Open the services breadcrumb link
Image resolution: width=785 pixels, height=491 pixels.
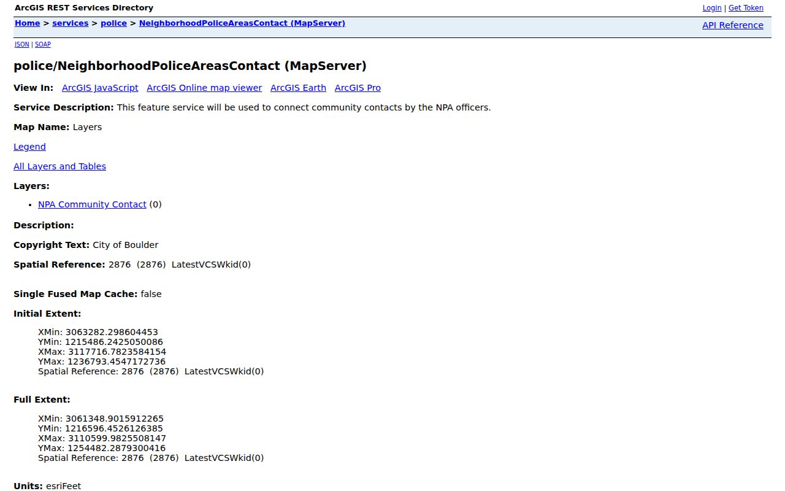[70, 23]
